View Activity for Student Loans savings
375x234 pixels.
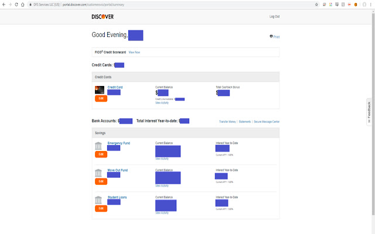162,213
